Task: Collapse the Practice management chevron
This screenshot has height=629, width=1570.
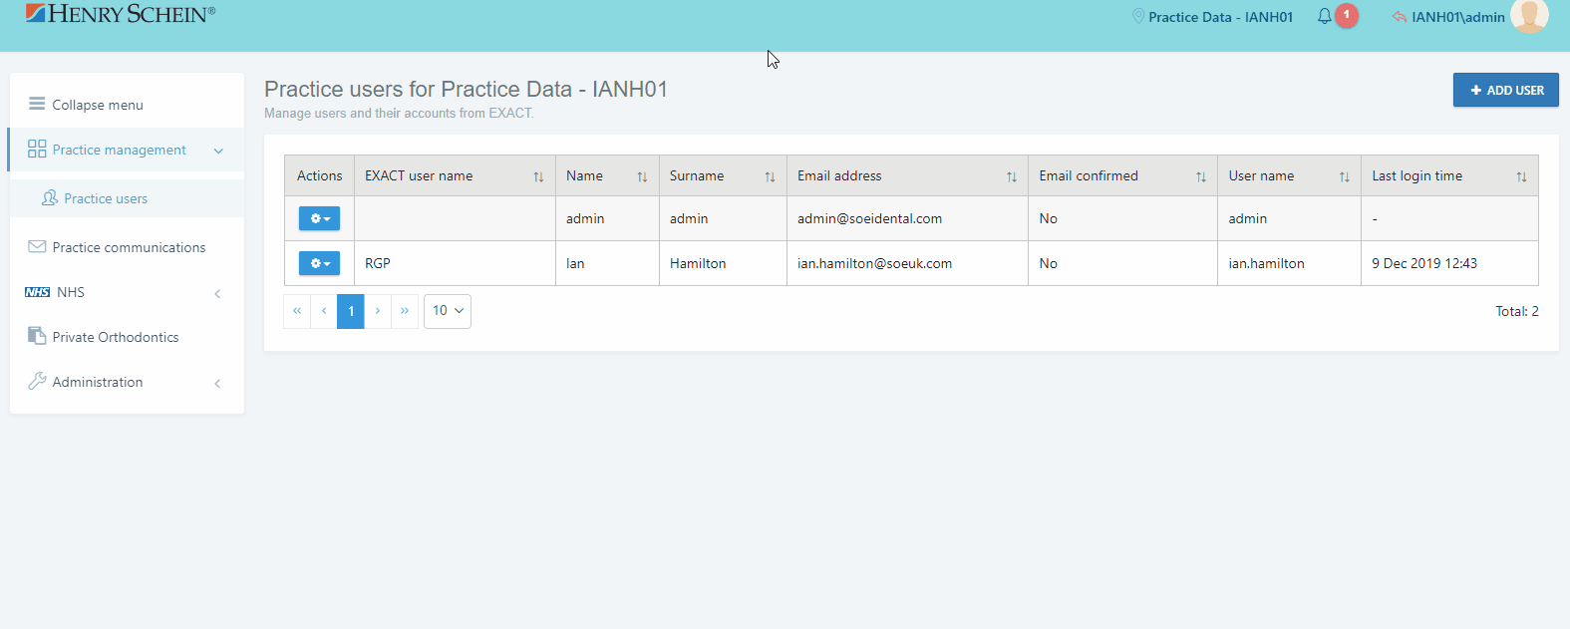Action: click(x=218, y=151)
